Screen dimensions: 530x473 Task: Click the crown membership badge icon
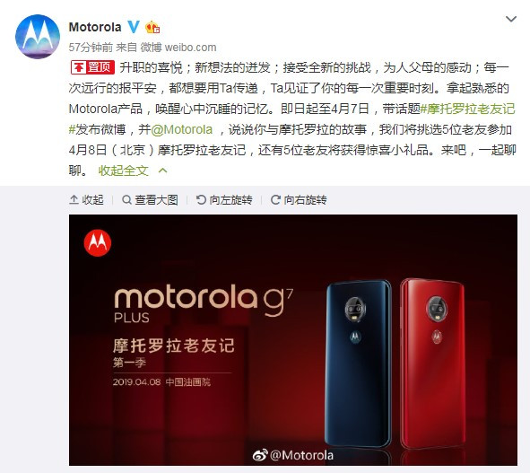click(x=152, y=27)
